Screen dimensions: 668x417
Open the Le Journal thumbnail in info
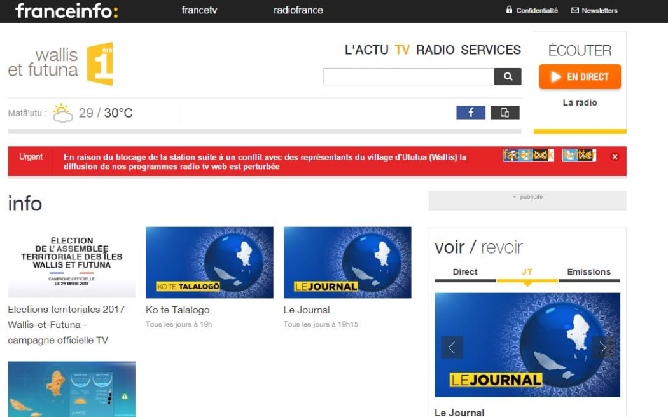pos(347,262)
